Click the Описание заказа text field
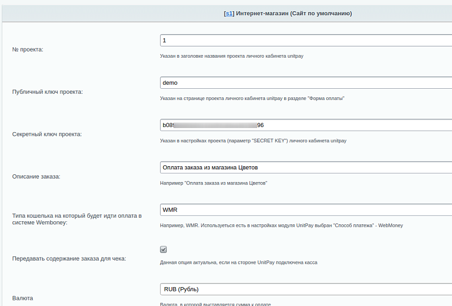The height and width of the screenshot is (306, 452). click(306, 167)
